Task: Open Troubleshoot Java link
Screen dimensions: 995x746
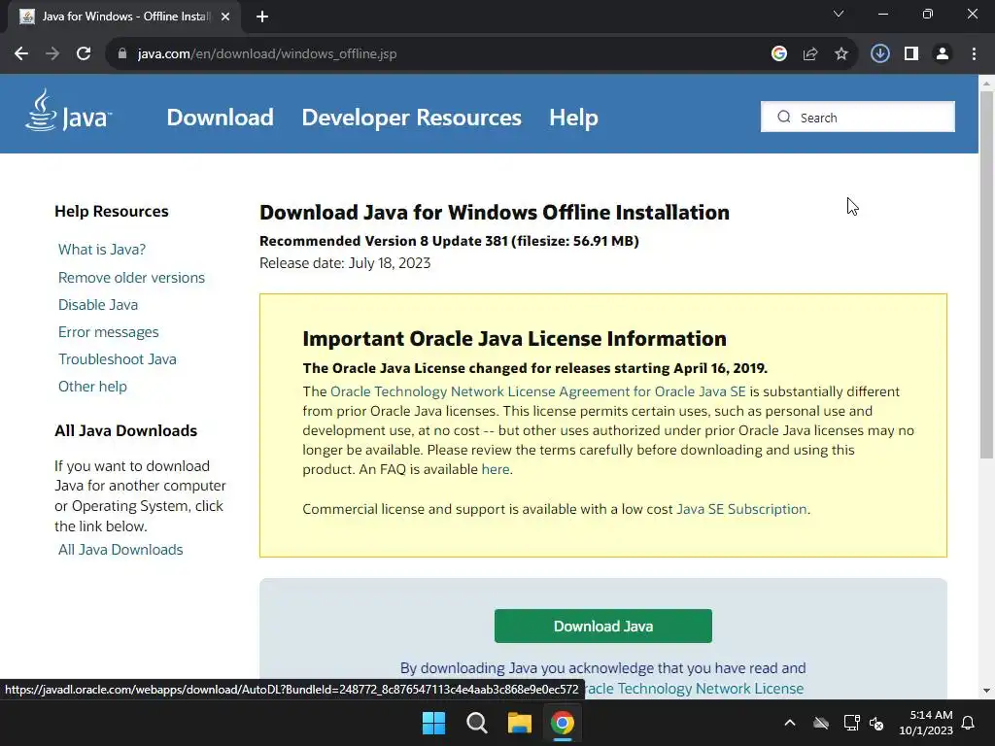Action: pos(118,359)
